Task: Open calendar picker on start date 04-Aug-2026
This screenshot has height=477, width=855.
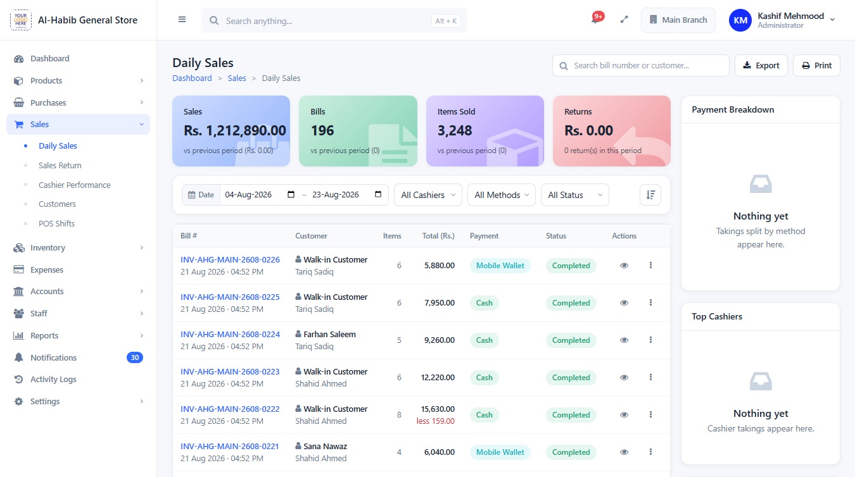Action: (291, 195)
